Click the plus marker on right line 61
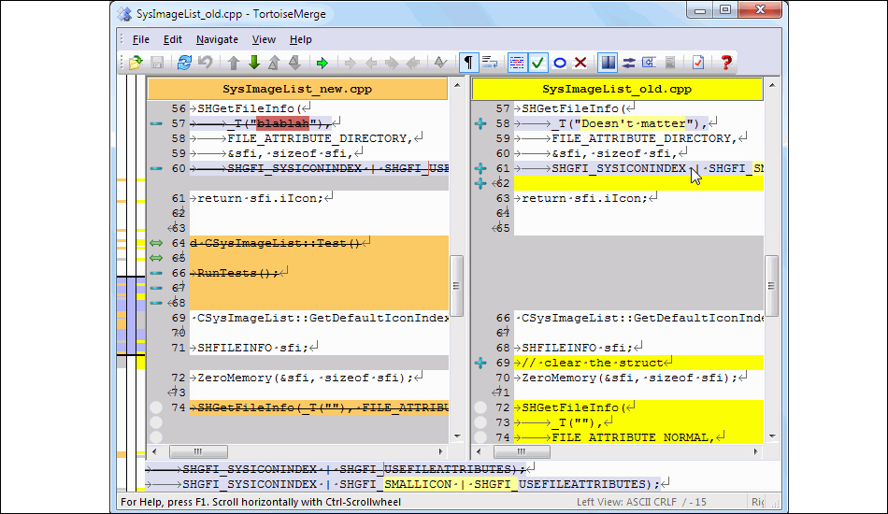This screenshot has height=514, width=888. pyautogui.click(x=480, y=168)
